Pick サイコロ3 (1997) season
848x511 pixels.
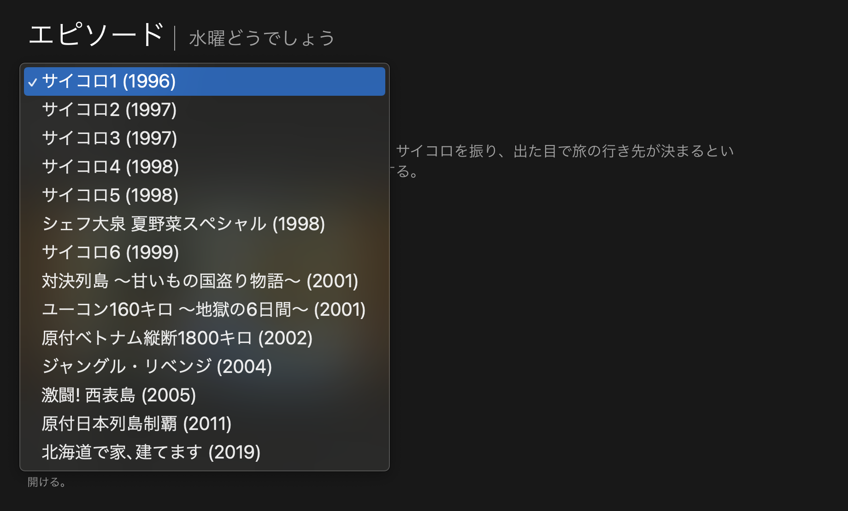(205, 139)
